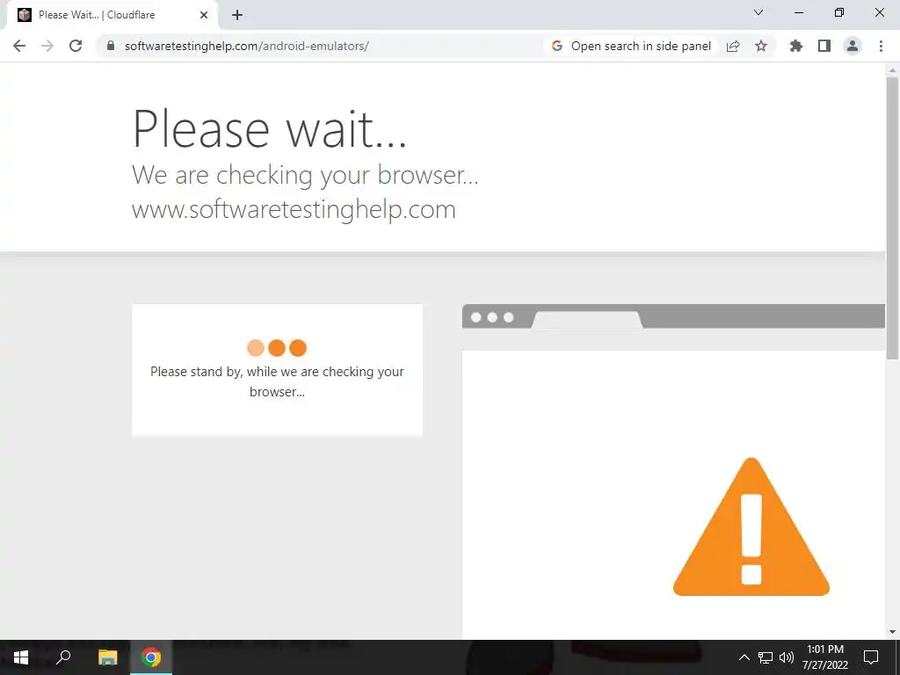
Task: Click the page's vertical scrollbar thumb
Action: point(893,218)
